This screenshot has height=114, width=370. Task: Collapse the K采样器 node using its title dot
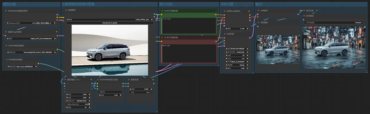[x=225, y=34]
